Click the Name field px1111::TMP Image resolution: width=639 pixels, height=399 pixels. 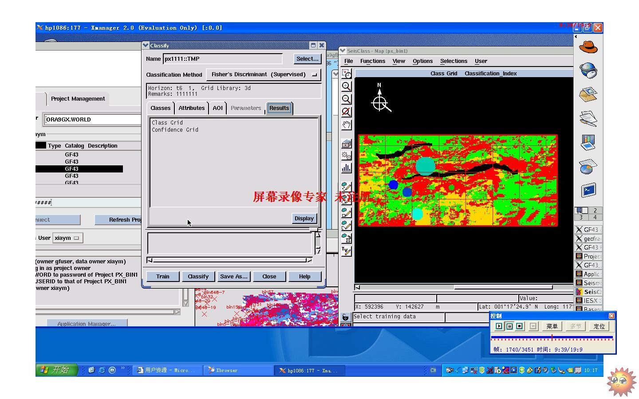(223, 59)
